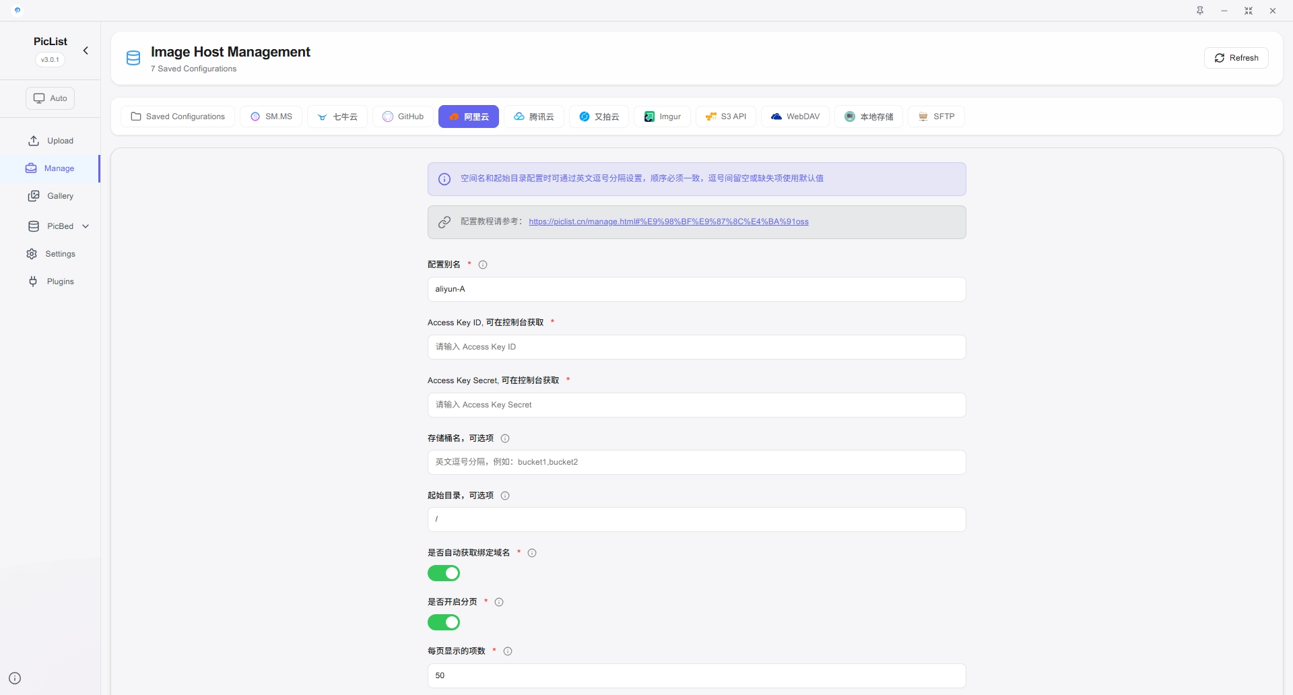1293x695 pixels.
Task: Click the 起始目录 help icon
Action: tap(505, 496)
